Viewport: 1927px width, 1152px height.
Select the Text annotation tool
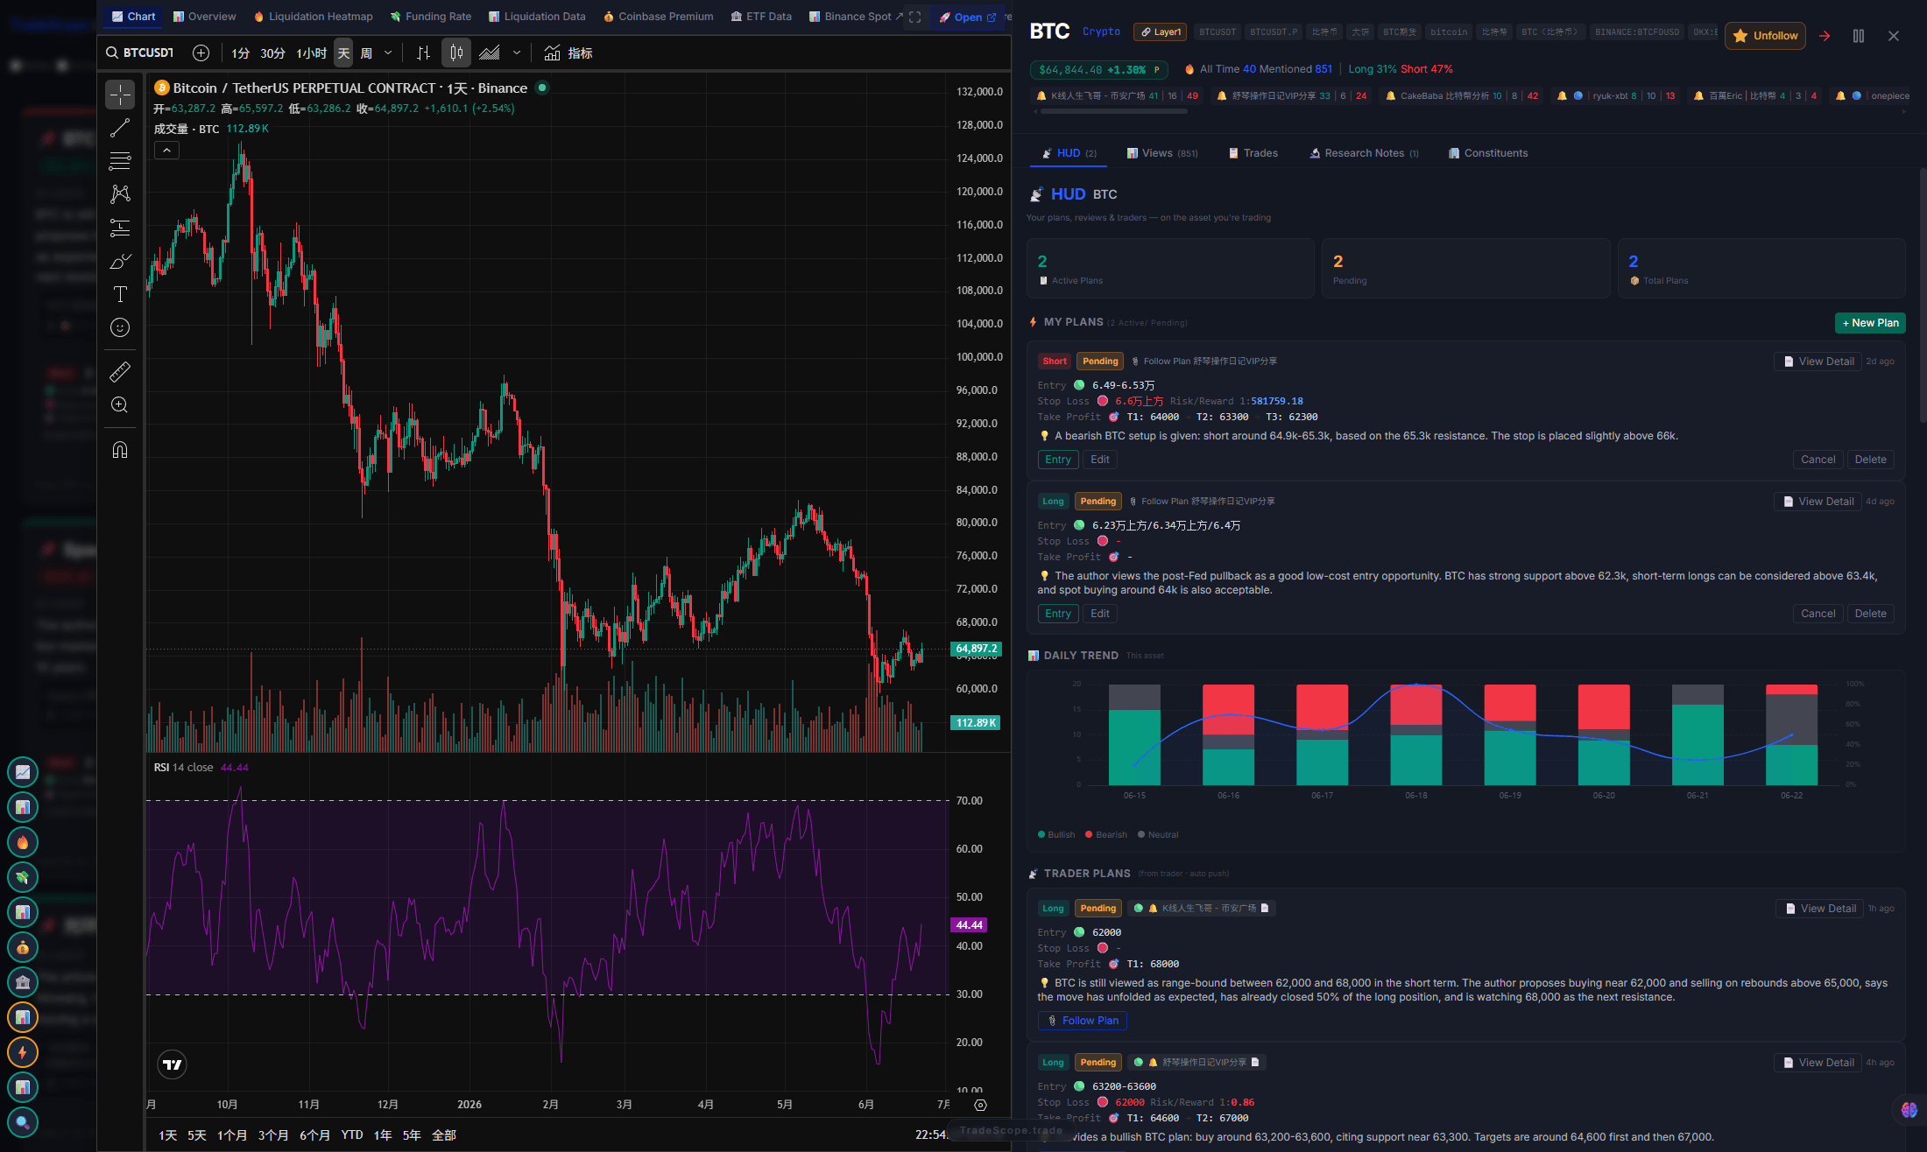point(120,294)
